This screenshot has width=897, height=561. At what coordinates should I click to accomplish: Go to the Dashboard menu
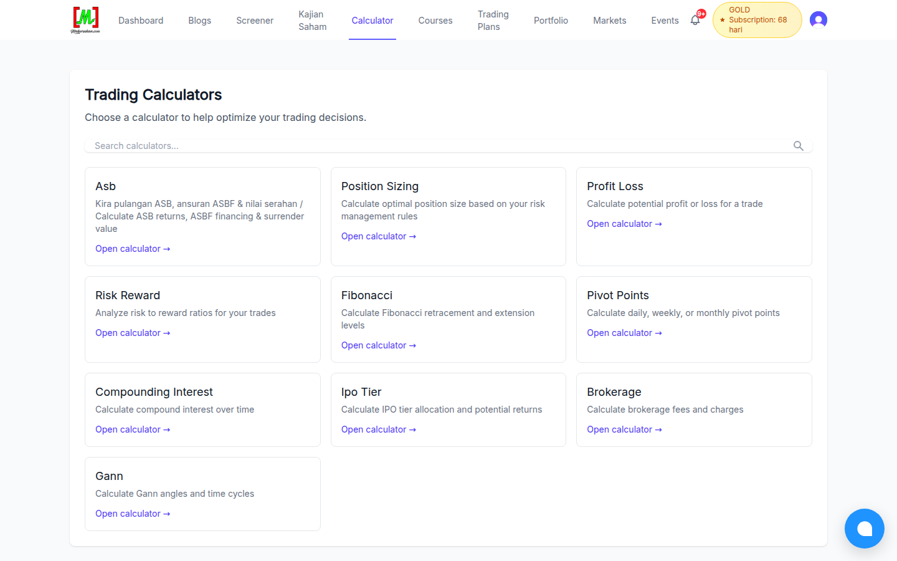[x=141, y=21]
